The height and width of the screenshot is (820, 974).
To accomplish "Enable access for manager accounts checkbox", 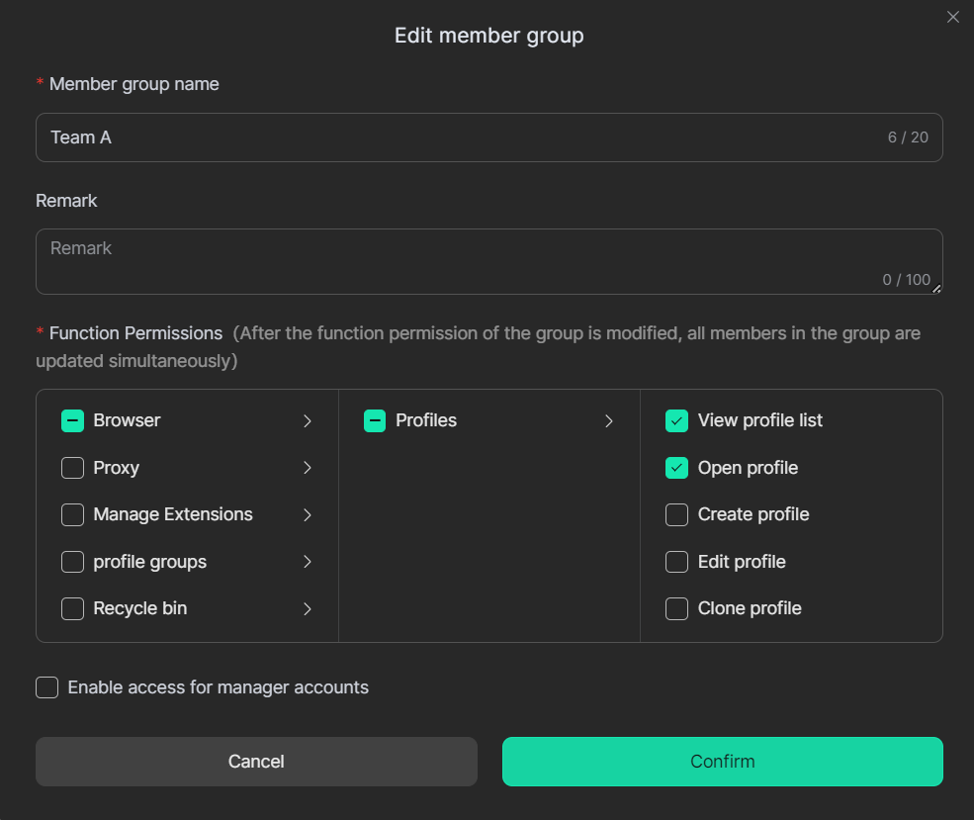I will point(47,687).
